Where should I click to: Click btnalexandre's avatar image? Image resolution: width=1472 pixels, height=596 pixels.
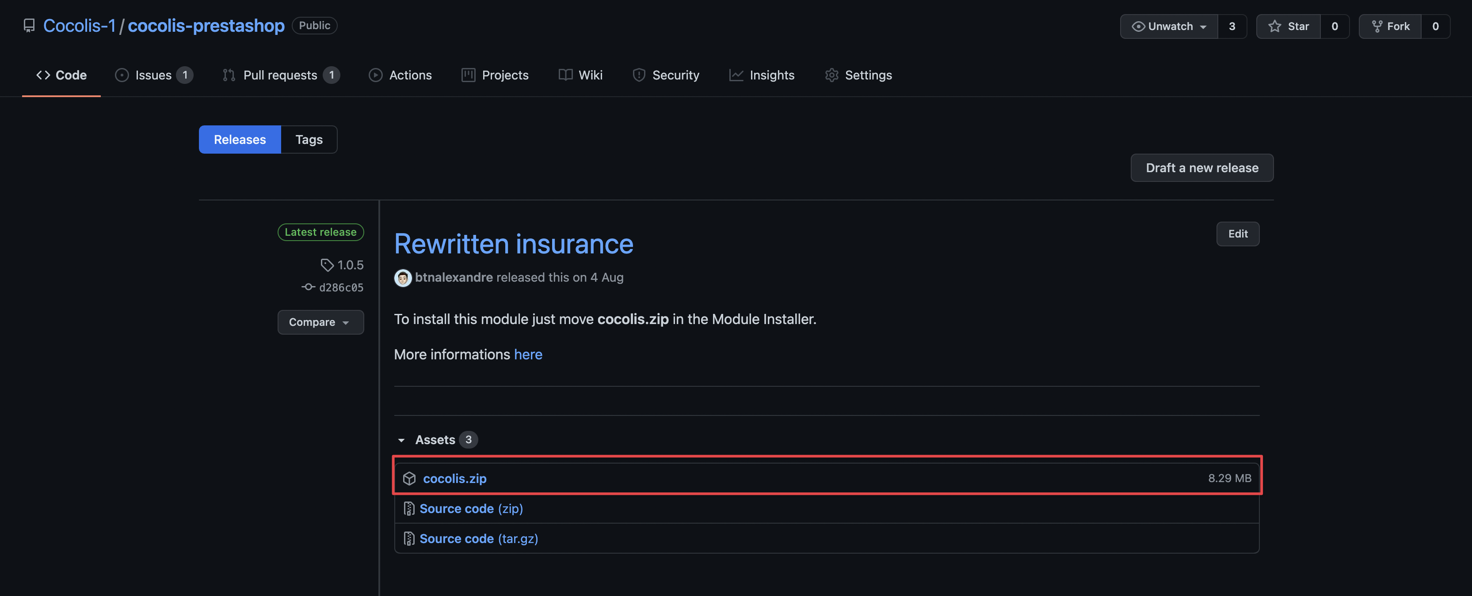click(x=402, y=278)
